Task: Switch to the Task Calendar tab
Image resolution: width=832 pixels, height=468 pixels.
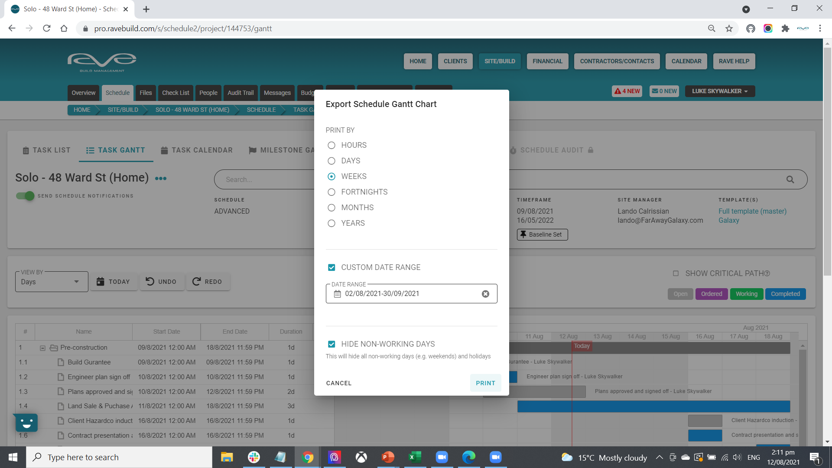Action: [x=197, y=150]
